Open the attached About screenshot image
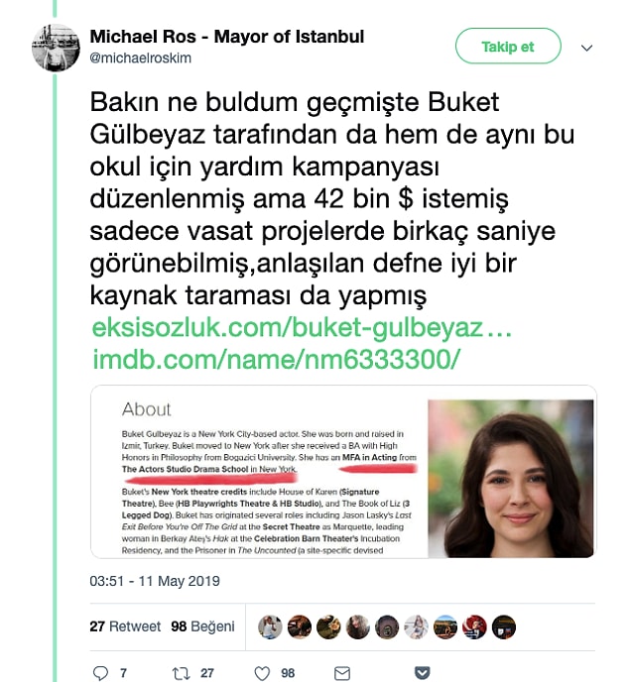This screenshot has height=682, width=630. coord(343,472)
